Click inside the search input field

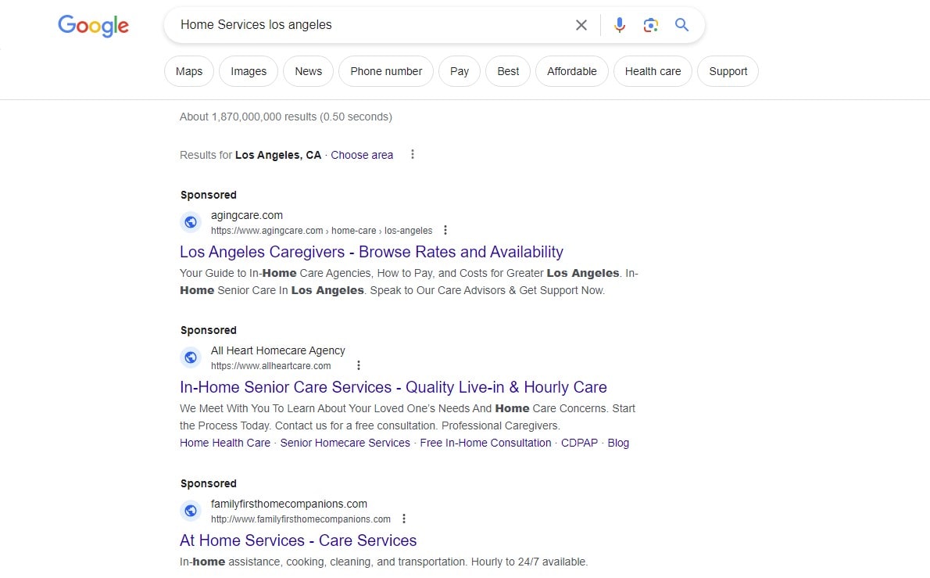click(x=352, y=24)
